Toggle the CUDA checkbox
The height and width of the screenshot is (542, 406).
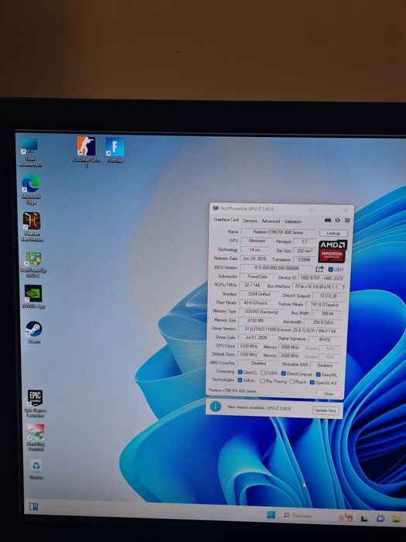tap(263, 373)
